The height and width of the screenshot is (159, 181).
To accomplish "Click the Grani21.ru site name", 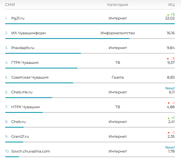I will click(20, 136).
